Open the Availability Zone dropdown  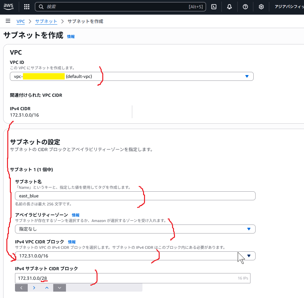coord(135,229)
